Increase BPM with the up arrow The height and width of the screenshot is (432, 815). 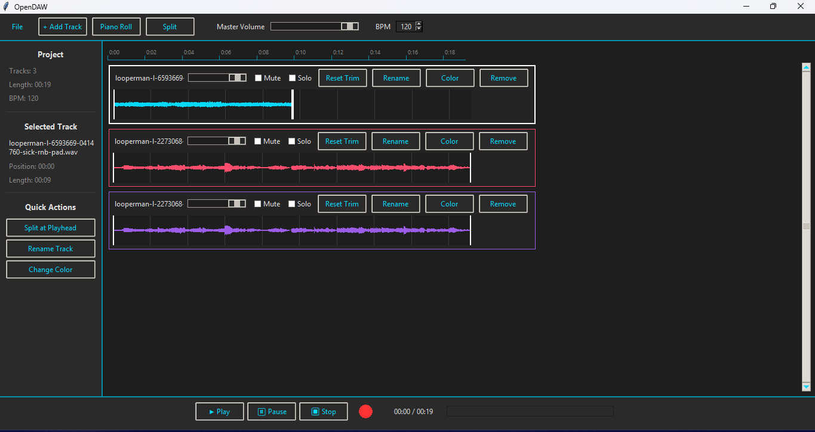419,24
